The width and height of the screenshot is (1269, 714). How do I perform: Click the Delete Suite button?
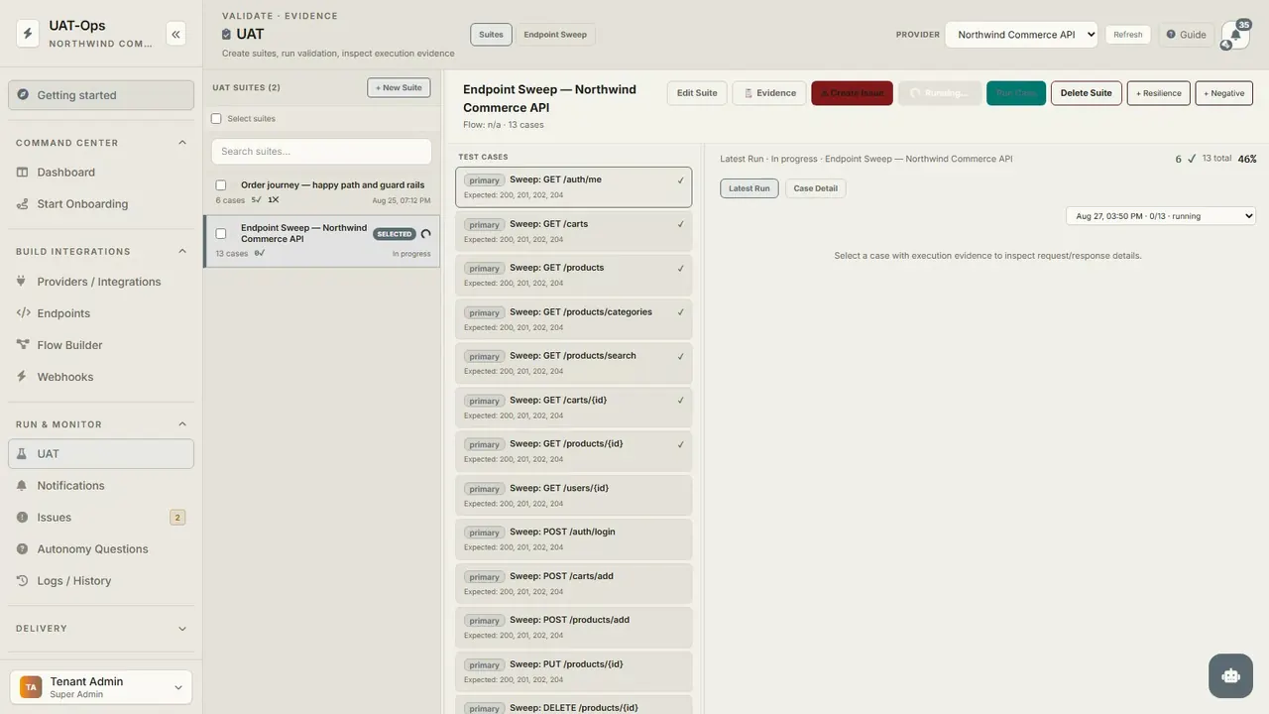click(x=1087, y=93)
